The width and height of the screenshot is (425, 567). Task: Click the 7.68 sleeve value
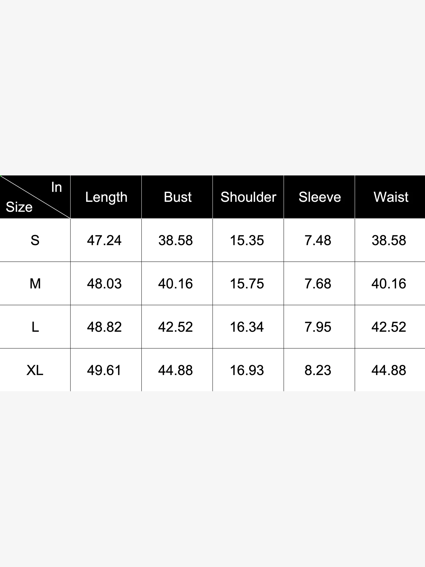pos(318,283)
